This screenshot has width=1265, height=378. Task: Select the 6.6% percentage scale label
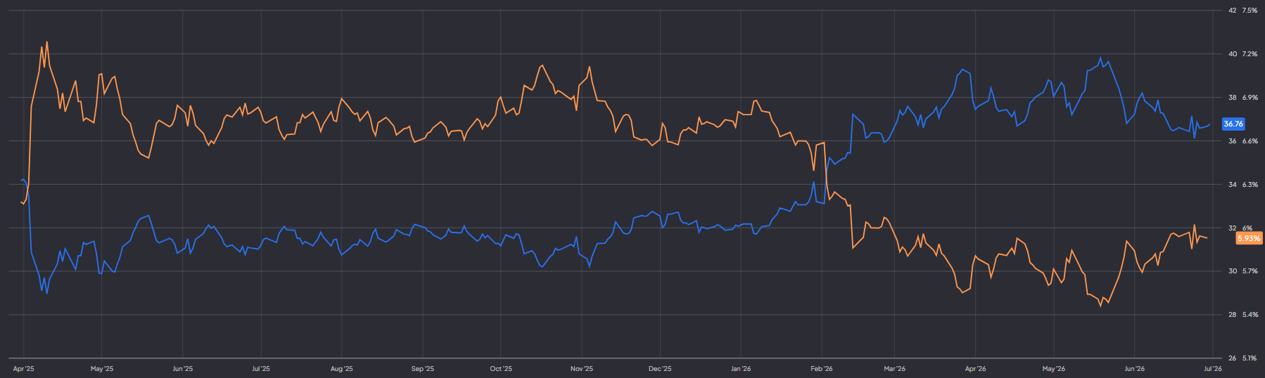[1250, 141]
